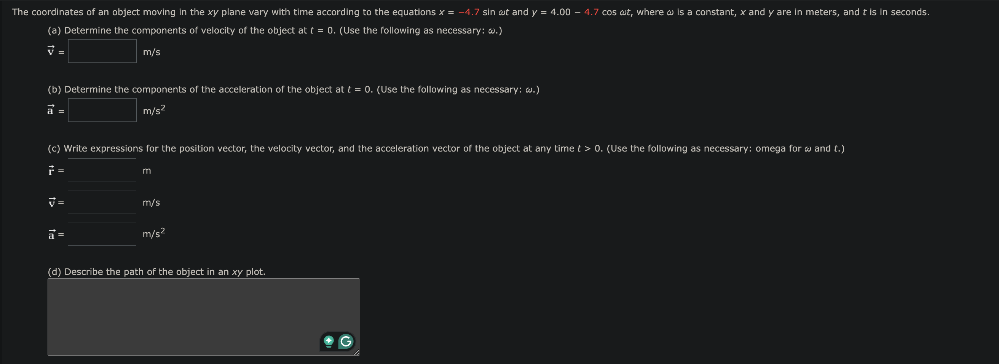Screen dimensions: 999x364
Task: Click the resize handle of the answer area
Action: click(356, 353)
